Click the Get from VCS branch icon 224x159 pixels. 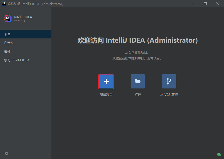(169, 81)
